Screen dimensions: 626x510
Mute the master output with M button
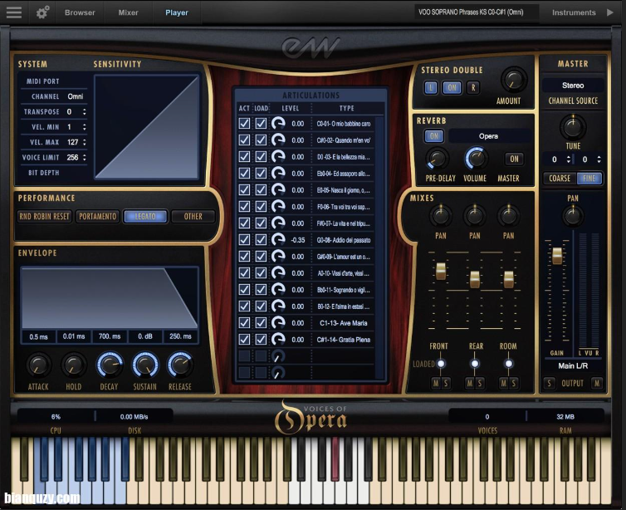597,384
